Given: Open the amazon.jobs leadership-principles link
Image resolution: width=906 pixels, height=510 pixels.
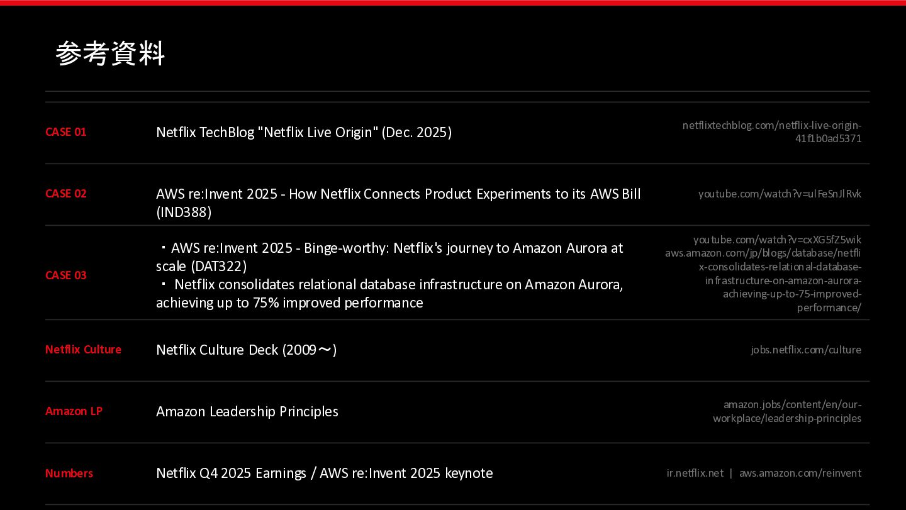Looking at the screenshot, I should point(787,411).
